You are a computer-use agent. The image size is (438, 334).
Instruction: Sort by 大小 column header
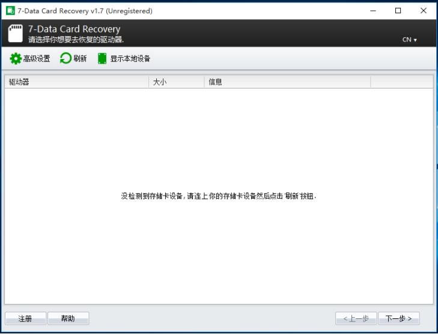click(x=177, y=82)
